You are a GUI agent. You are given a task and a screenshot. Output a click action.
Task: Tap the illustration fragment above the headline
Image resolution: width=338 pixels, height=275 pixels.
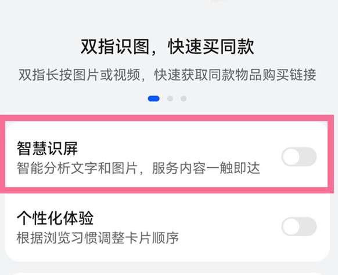[213, 4]
